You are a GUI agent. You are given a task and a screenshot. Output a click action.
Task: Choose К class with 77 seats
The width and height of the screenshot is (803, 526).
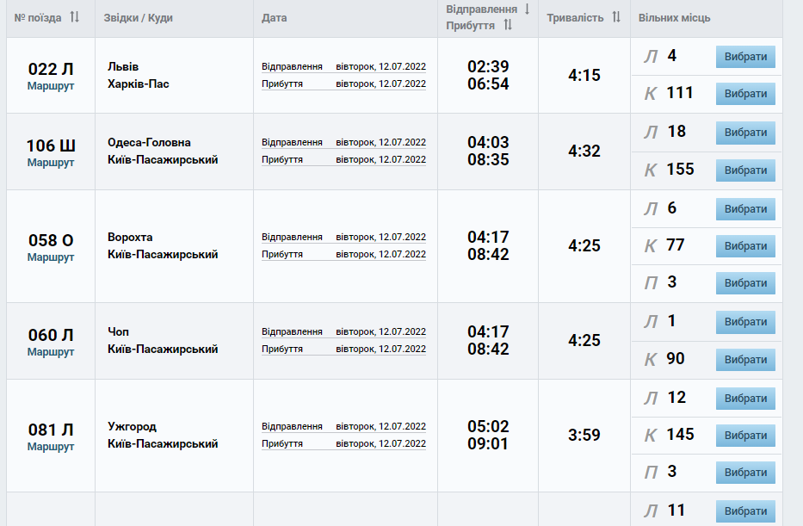(745, 246)
